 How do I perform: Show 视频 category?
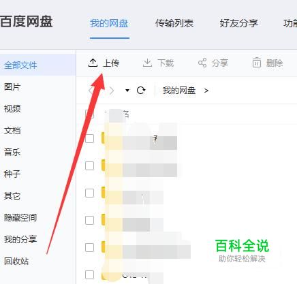(12, 108)
